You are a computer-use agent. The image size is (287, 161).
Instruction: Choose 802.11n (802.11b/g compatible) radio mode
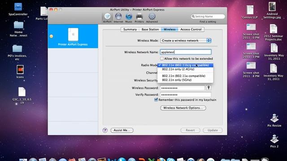point(185,65)
